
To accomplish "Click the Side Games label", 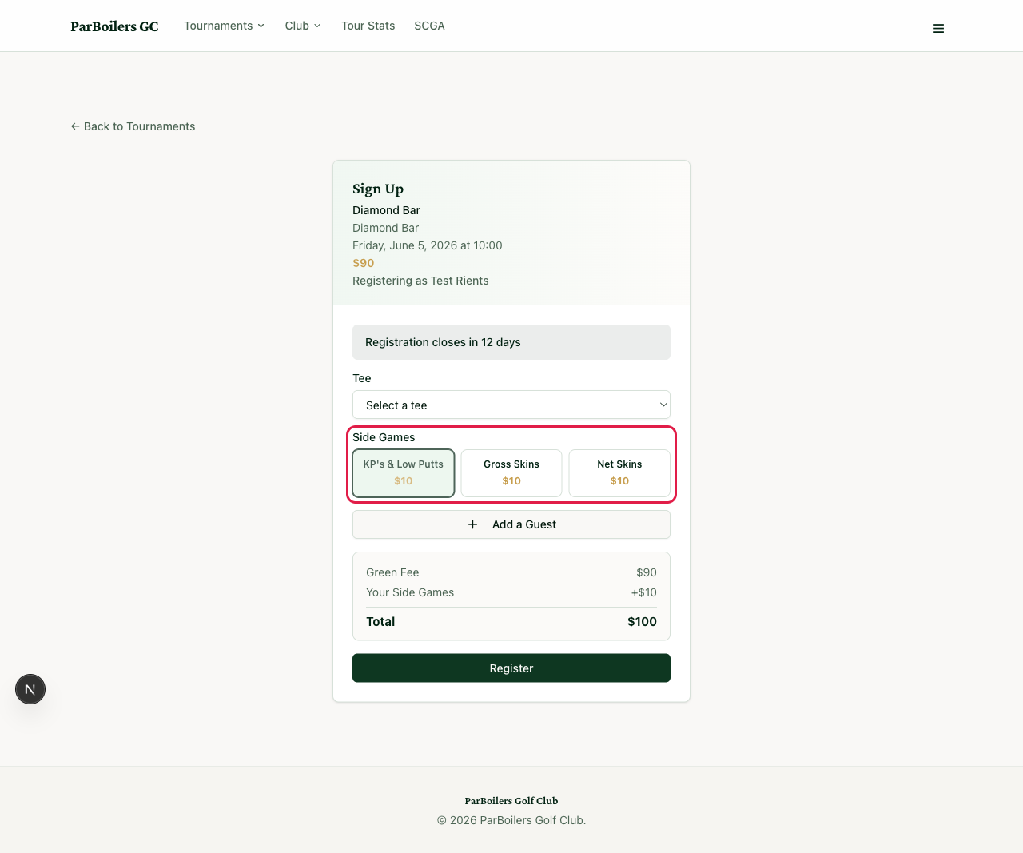I will click(384, 437).
